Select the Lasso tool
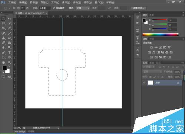Image resolution: width=185 pixels, height=134 pixels. 3,23
